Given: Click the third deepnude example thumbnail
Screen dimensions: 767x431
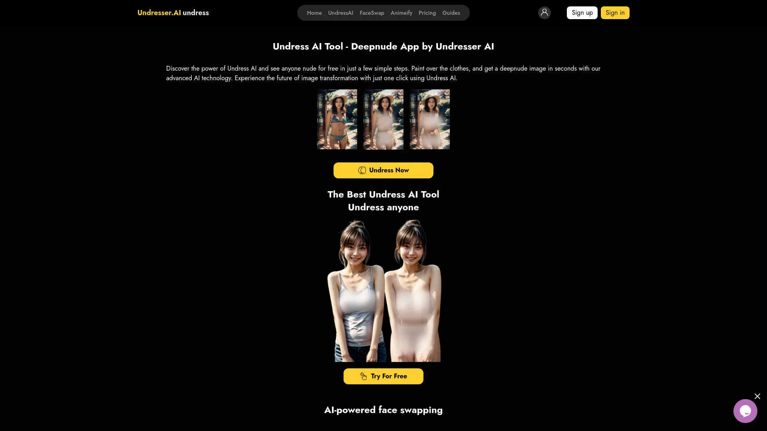Looking at the screenshot, I should pyautogui.click(x=429, y=119).
